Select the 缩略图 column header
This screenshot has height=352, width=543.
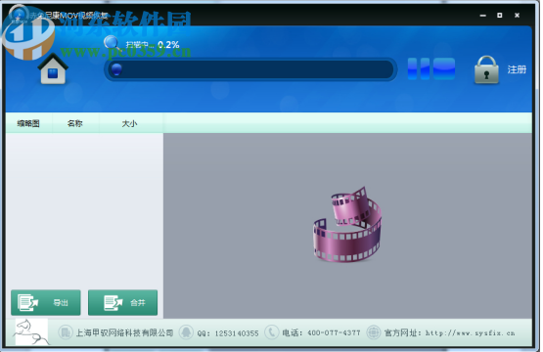[x=28, y=123]
